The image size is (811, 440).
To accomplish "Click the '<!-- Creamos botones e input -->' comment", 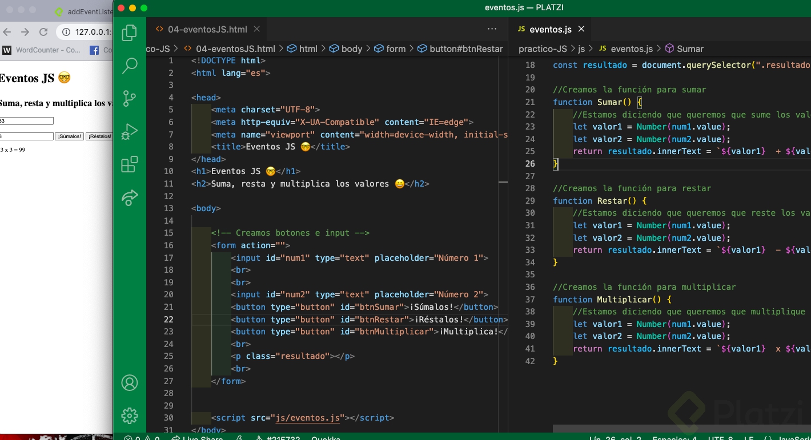I will (290, 233).
